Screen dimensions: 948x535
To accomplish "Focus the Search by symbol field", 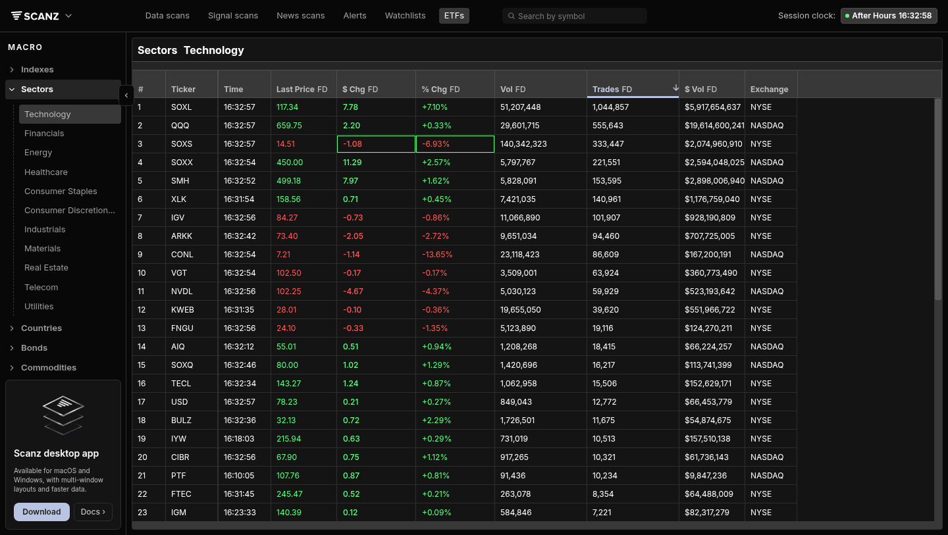I will 575,16.
